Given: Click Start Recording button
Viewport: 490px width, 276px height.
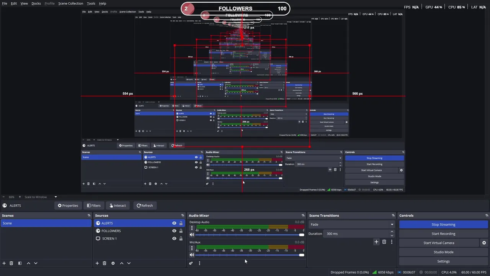Looking at the screenshot, I should click(443, 234).
